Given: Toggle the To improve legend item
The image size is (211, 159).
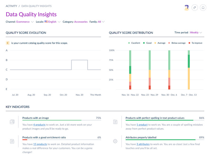Looking at the screenshot, I should pos(195,43).
